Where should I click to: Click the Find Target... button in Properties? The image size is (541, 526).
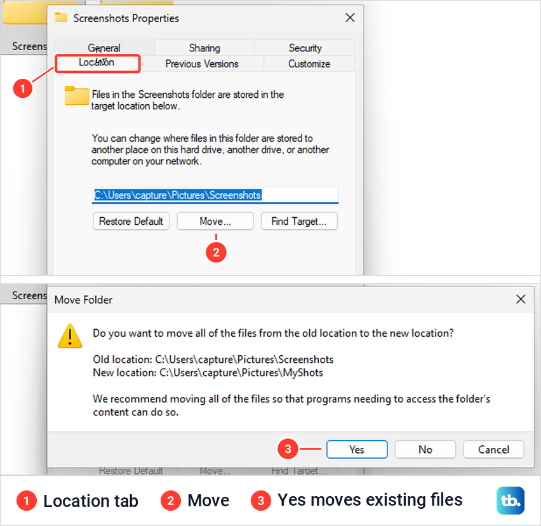(x=299, y=221)
